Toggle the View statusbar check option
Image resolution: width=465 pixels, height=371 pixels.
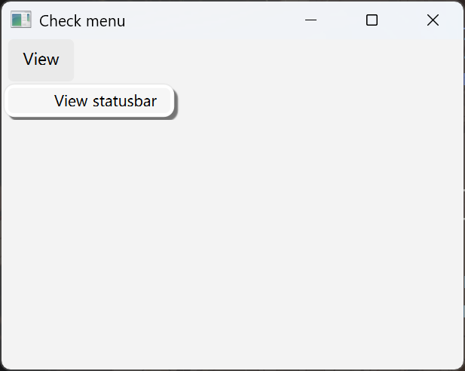click(x=105, y=101)
